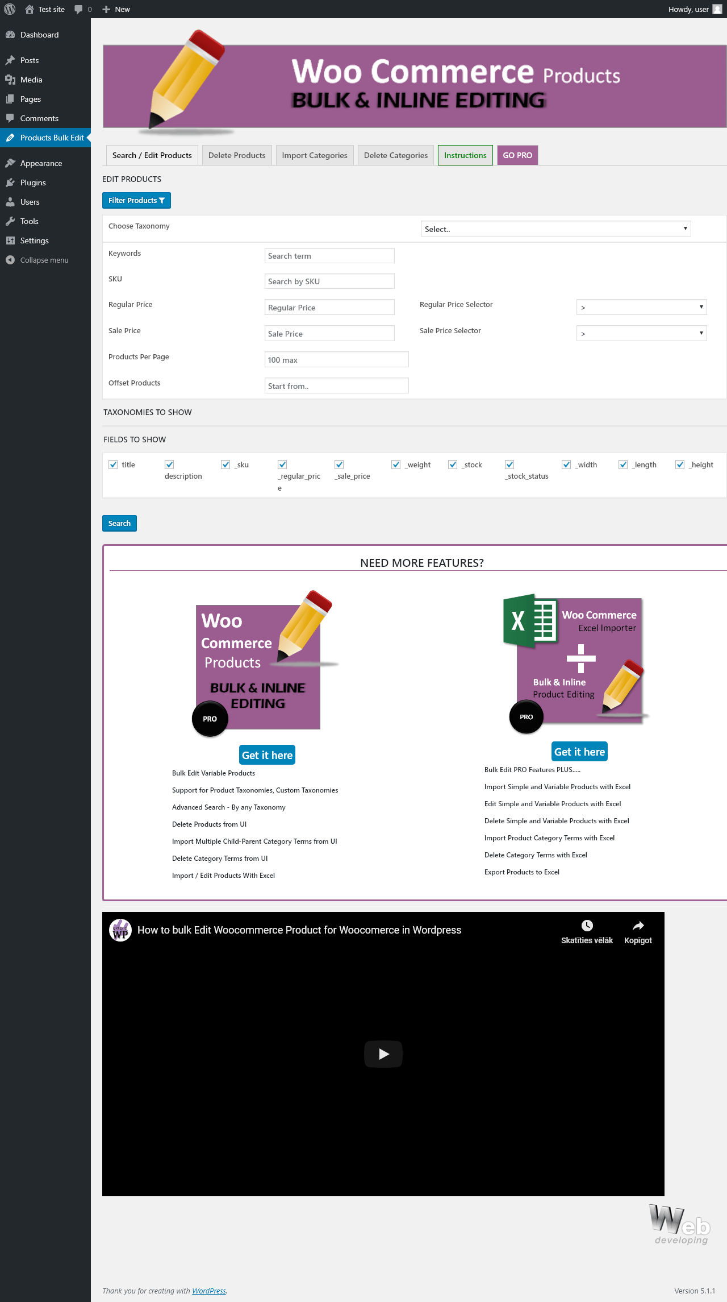Open the New menu in admin bar

tap(116, 9)
